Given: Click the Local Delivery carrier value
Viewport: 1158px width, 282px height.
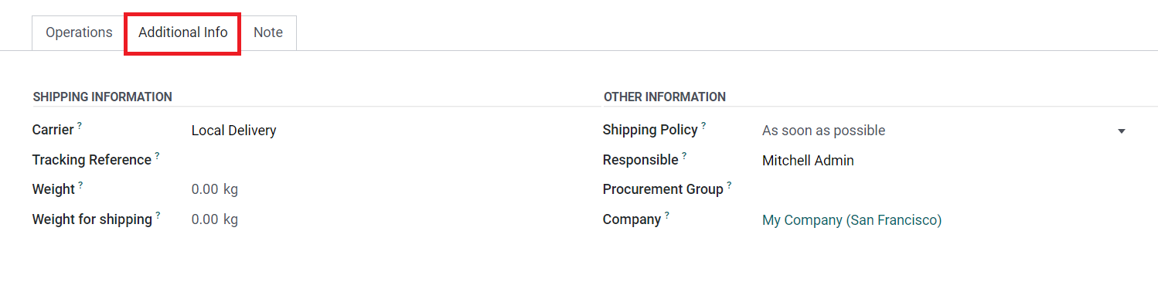Looking at the screenshot, I should point(233,131).
